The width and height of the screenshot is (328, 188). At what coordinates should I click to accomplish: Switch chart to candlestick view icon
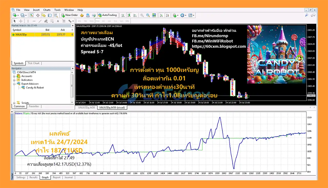pos(129,15)
